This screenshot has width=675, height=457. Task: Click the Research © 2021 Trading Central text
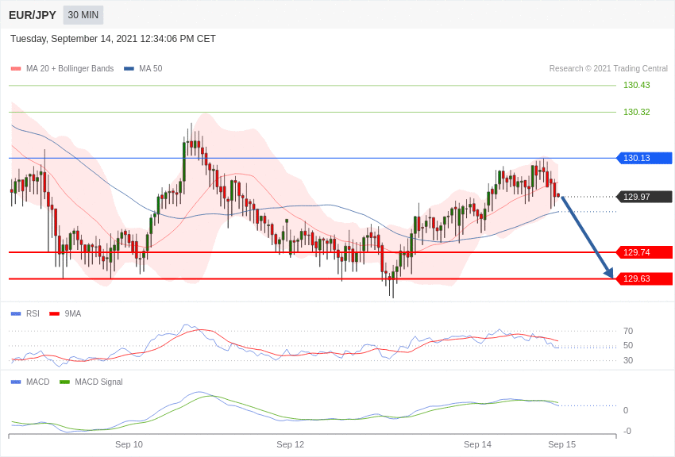(608, 68)
